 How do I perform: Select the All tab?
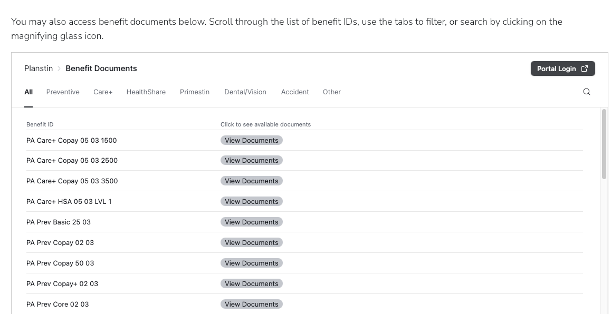tap(28, 92)
